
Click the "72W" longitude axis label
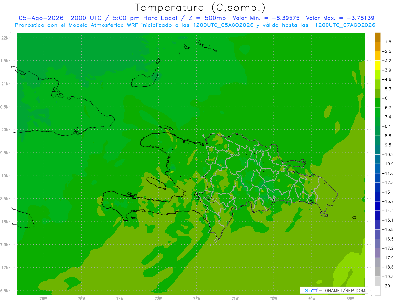tap(196, 299)
